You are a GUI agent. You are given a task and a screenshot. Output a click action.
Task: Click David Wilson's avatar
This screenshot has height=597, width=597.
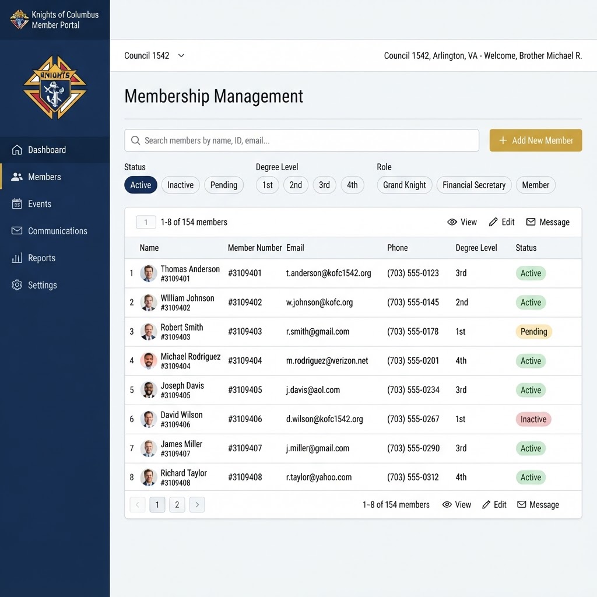(x=149, y=419)
